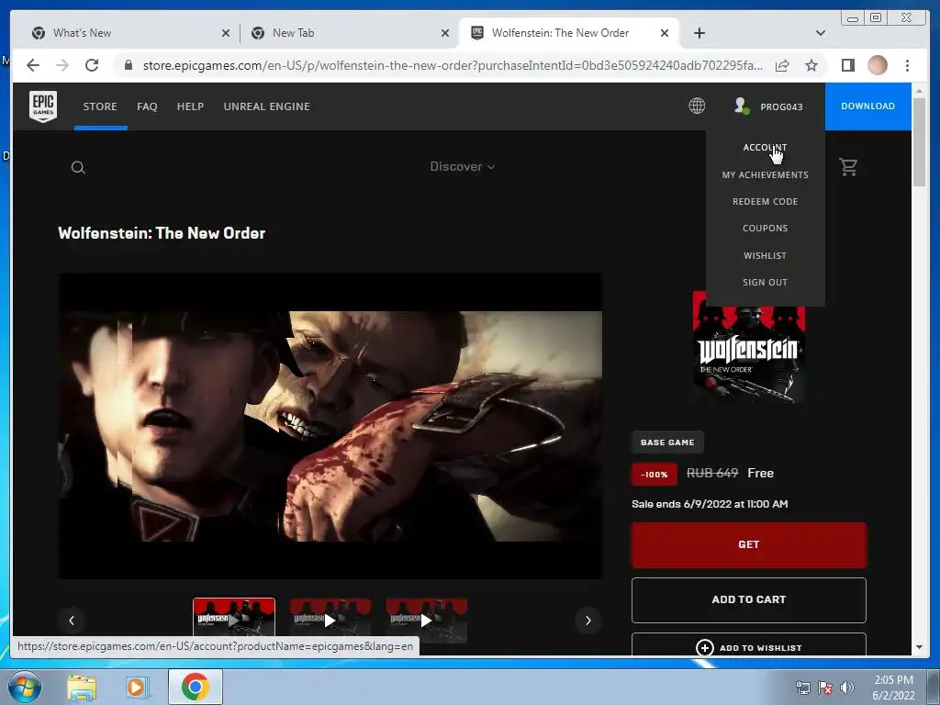This screenshot has width=940, height=705.
Task: Click the store search magnifier icon
Action: pyautogui.click(x=78, y=167)
